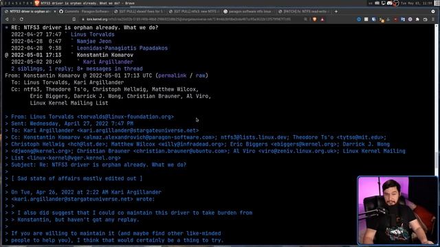Screen dimensions: 440x247
Task: Click the Discord icon in system tray
Action: click(390, 3)
